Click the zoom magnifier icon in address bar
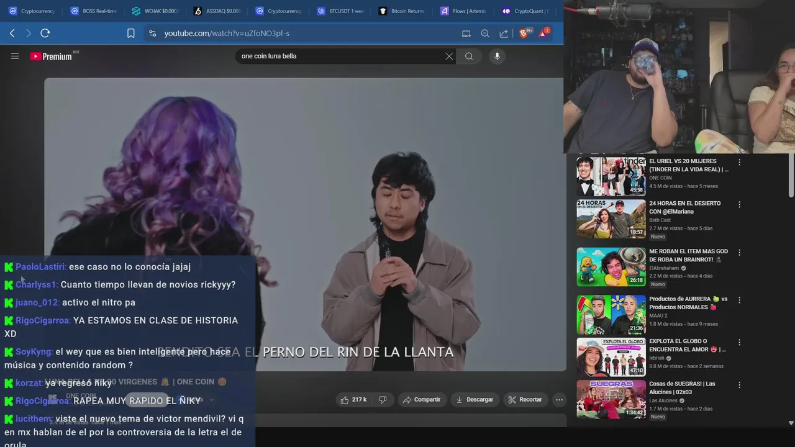The height and width of the screenshot is (447, 795). pyautogui.click(x=485, y=34)
